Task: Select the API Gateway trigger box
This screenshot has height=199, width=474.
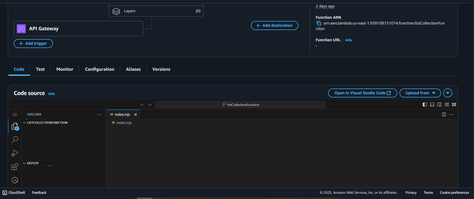Action: (79, 29)
